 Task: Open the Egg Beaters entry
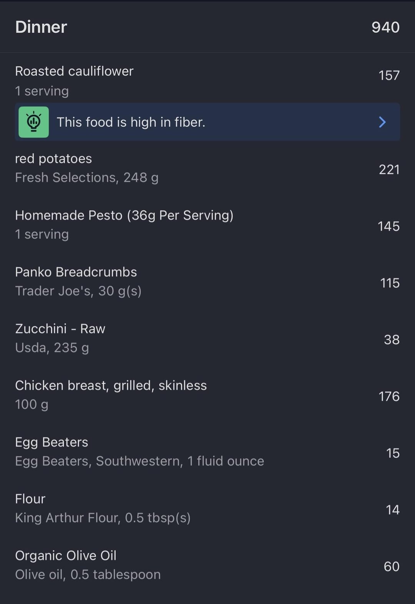point(51,442)
